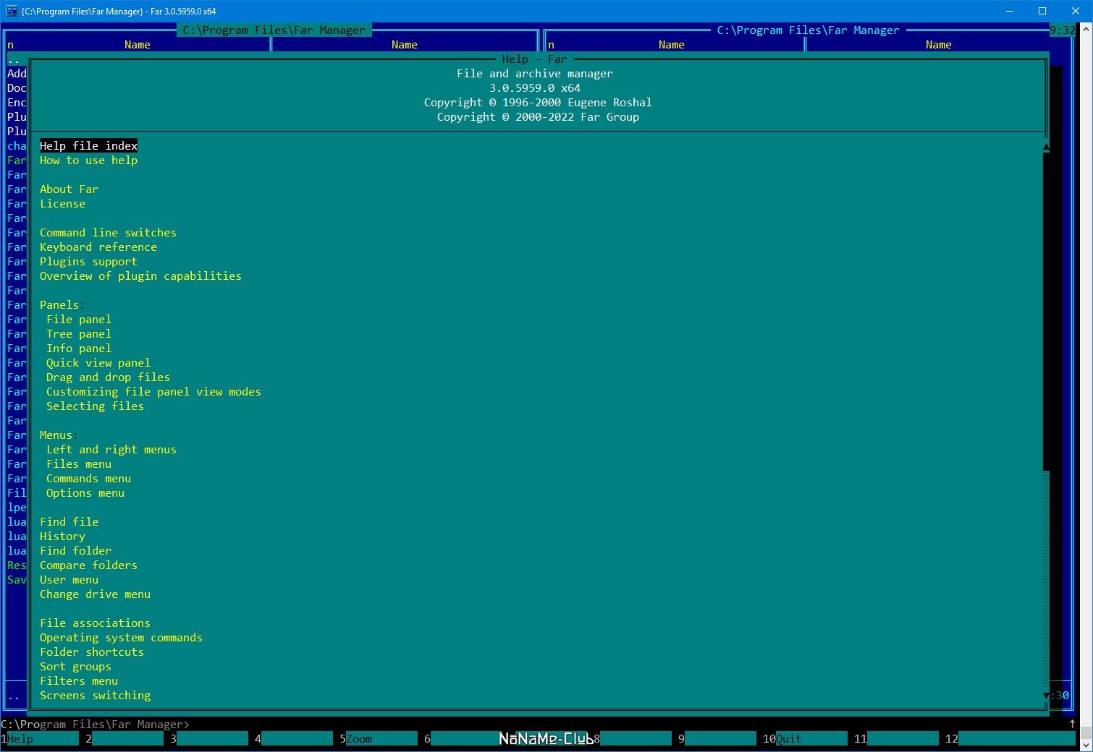Open the Commands menu topic
1093x752 pixels.
(x=88, y=479)
